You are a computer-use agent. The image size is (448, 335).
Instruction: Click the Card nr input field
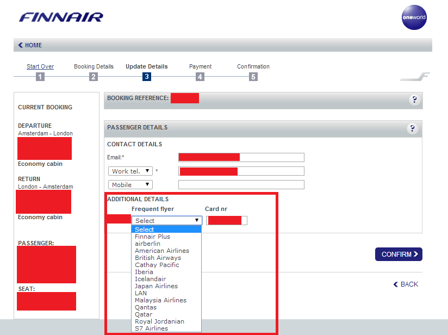[227, 220]
